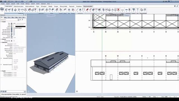Viewport: 179px width, 101px height.
Task: Collapse the Element section
Action: (1, 39)
